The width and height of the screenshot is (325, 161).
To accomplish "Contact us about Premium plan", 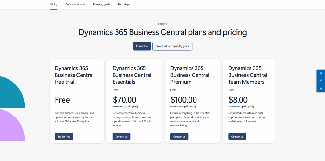I will 179,137.
